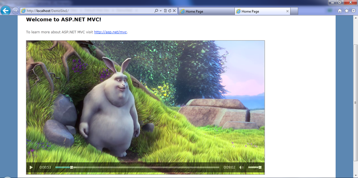
Task: Click the 0:09:02 video duration label
Action: (229, 167)
